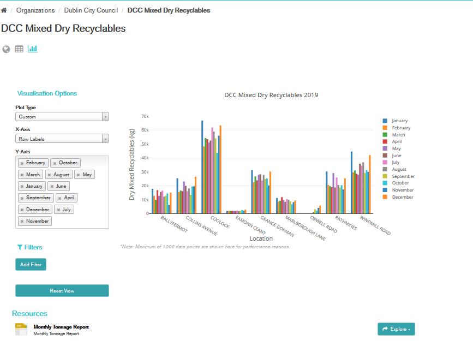Switch to the globe map view icon
The image size is (473, 352).
(x=7, y=49)
